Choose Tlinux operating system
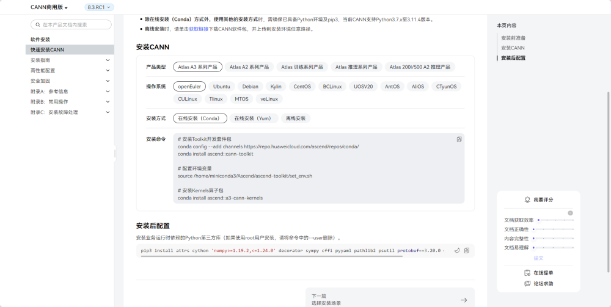 pos(216,99)
